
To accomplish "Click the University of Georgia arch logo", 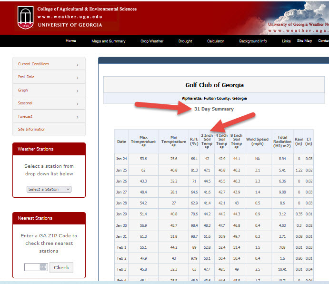I will click(x=25, y=17).
